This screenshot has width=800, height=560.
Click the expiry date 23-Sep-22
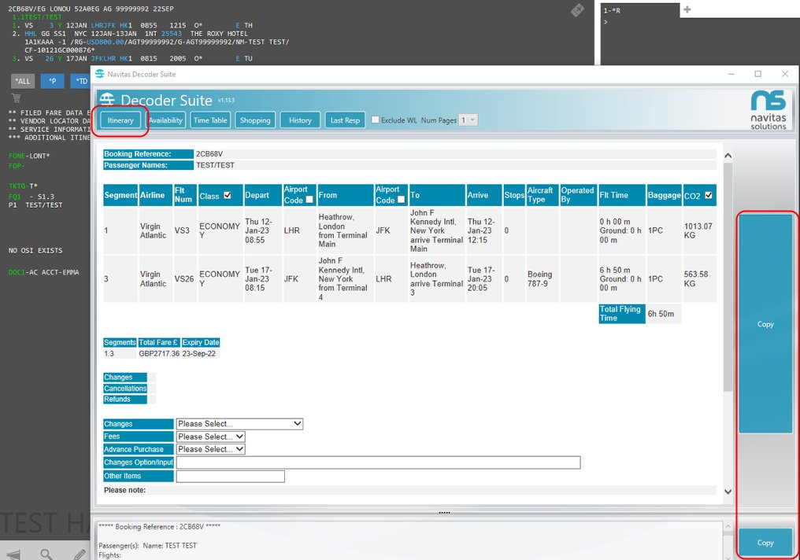point(199,354)
